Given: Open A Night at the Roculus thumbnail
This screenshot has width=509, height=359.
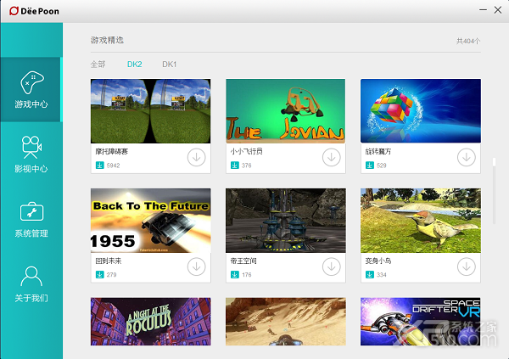Looking at the screenshot, I should (151, 322).
